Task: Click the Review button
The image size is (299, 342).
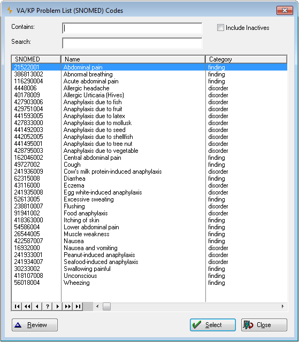Action: coord(35,325)
